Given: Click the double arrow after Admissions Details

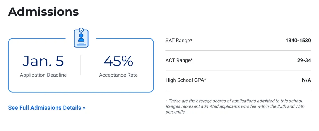Looking at the screenshot, I should (x=84, y=108).
